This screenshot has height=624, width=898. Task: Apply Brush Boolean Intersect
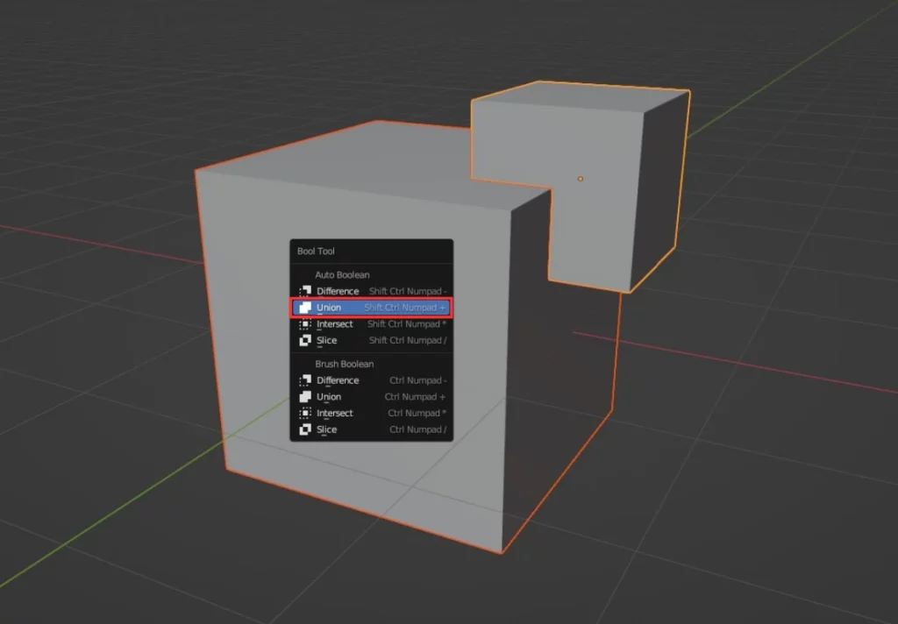coord(372,413)
